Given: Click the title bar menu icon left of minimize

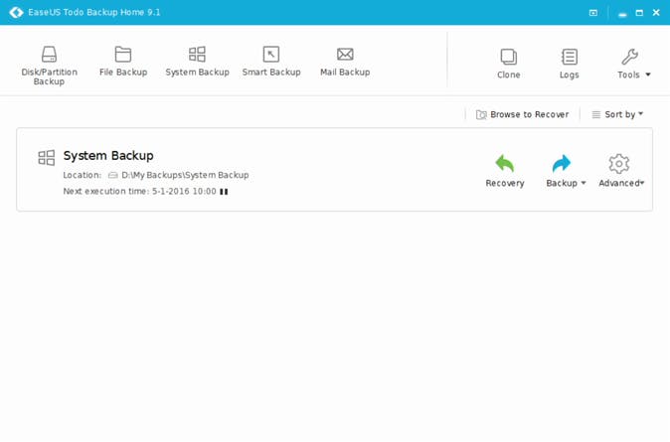Looking at the screenshot, I should pos(593,13).
